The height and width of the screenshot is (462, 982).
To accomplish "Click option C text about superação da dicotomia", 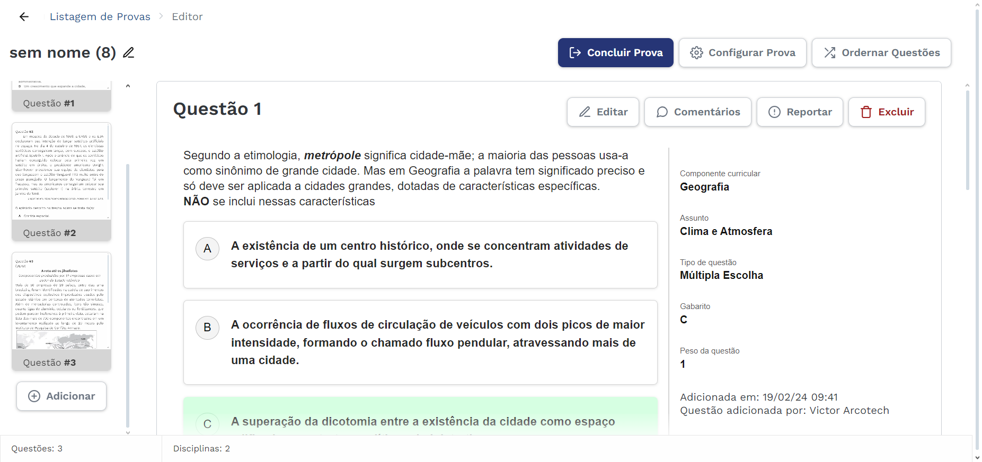I will pos(423,422).
